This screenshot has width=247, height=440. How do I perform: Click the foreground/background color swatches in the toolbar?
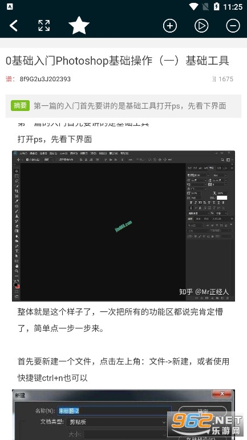pyautogui.click(x=17, y=286)
